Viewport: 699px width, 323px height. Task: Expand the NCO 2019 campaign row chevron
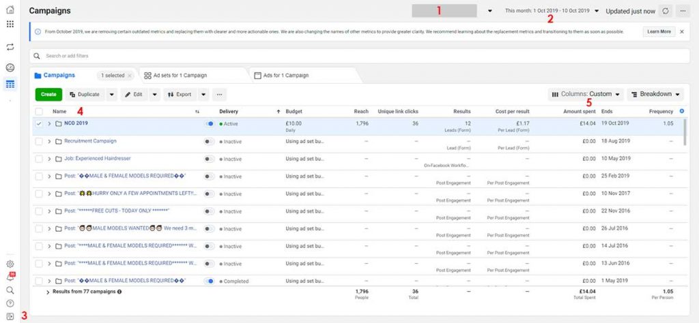click(49, 124)
